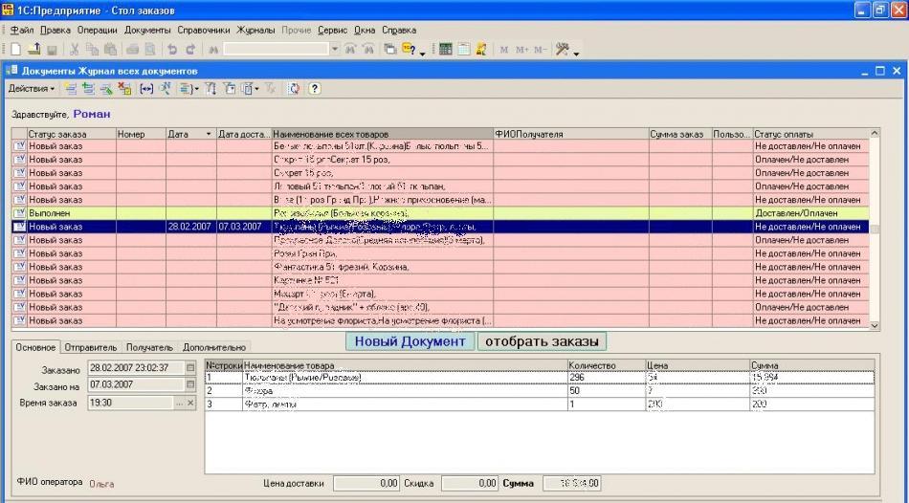Switch to the Получатель tab
Screen dimensions: 909x503
[x=149, y=348]
